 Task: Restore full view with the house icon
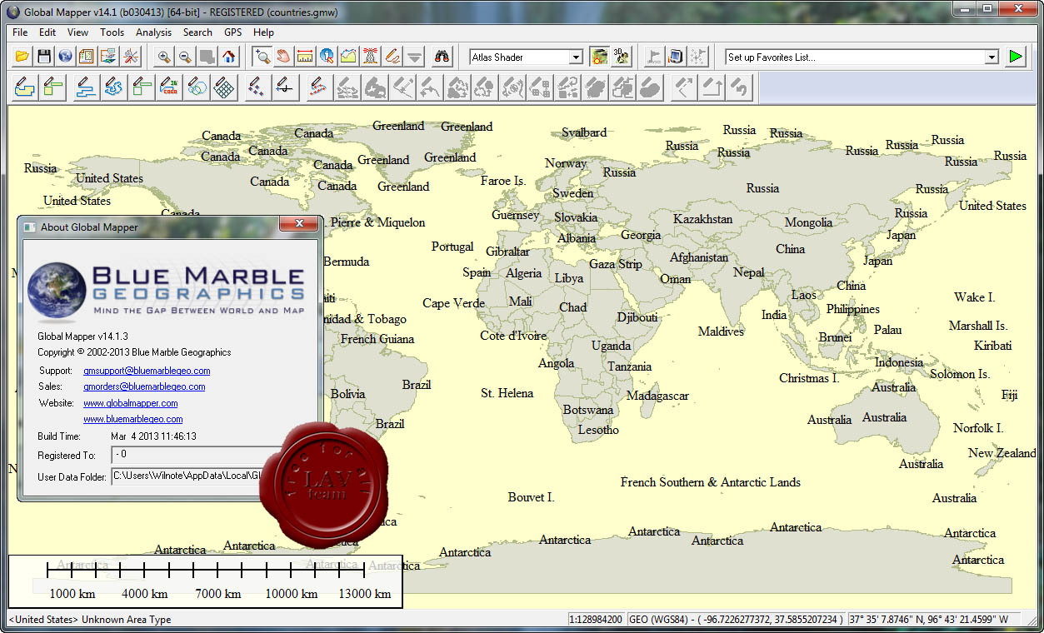click(x=229, y=57)
